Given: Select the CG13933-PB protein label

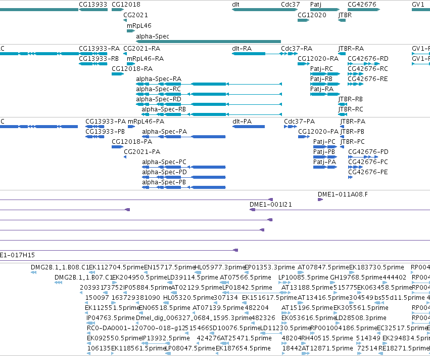Looking at the screenshot, I should 105,131.
